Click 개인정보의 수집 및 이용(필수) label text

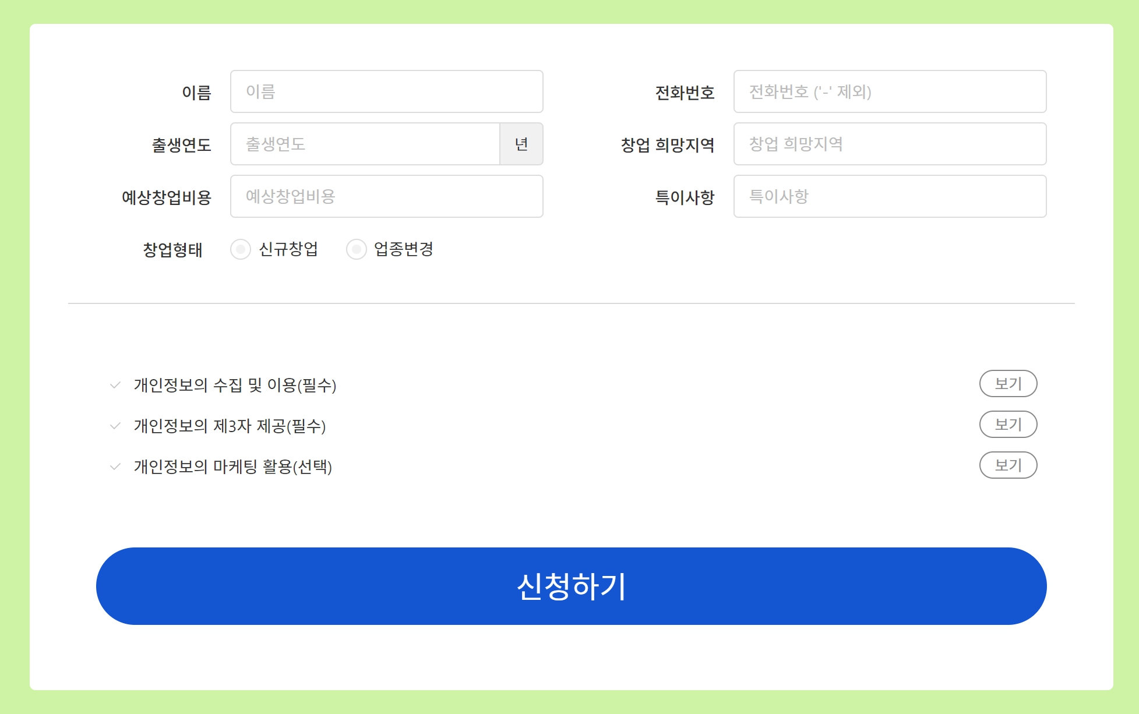(x=235, y=385)
